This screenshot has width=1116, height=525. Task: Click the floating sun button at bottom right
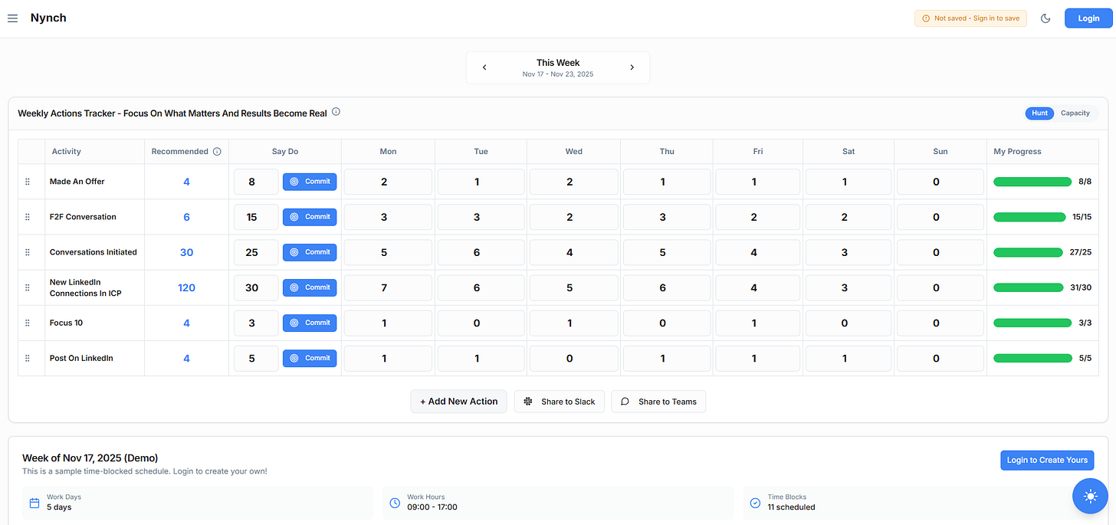(1090, 497)
